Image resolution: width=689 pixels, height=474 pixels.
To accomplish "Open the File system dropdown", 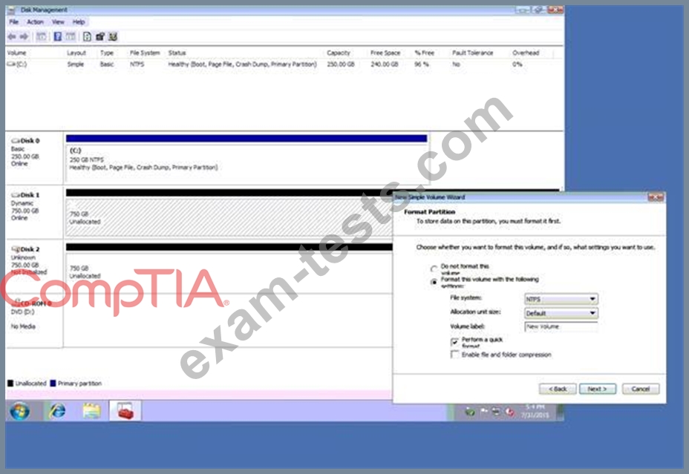I will click(x=561, y=300).
